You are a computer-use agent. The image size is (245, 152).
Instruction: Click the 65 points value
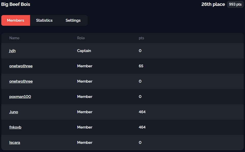click(x=141, y=66)
